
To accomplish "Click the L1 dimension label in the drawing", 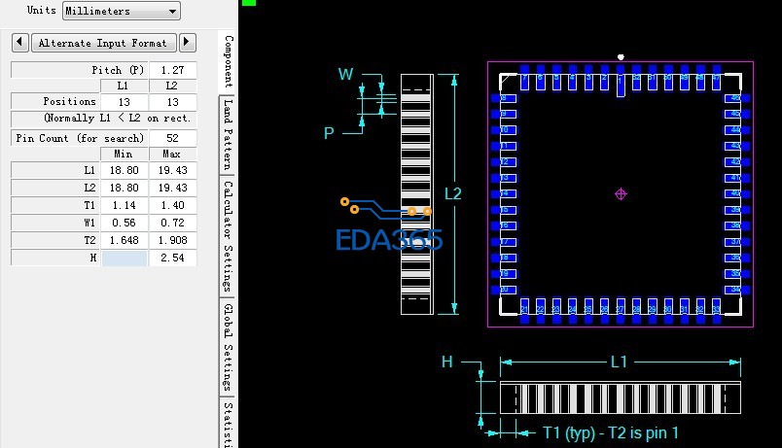I will point(619,362).
